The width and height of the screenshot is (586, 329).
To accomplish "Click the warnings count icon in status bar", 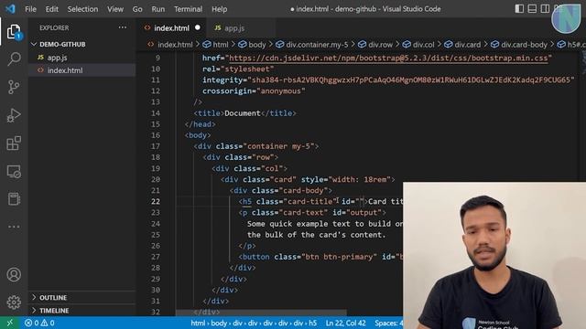I will click(x=44, y=323).
